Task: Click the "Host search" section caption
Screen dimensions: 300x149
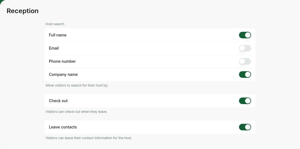Action: click(x=55, y=24)
